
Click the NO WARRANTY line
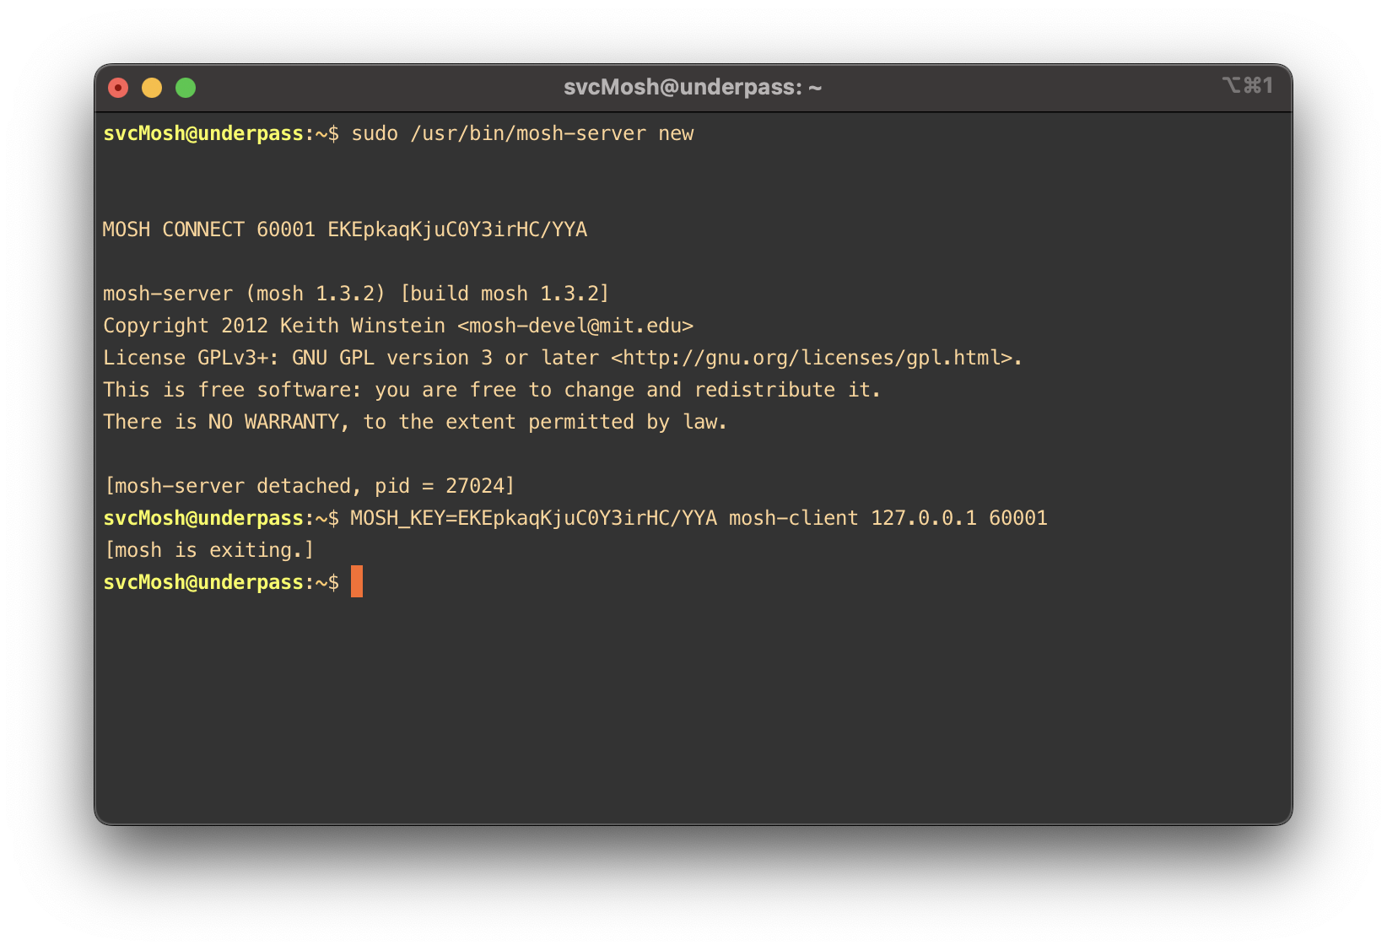[415, 422]
